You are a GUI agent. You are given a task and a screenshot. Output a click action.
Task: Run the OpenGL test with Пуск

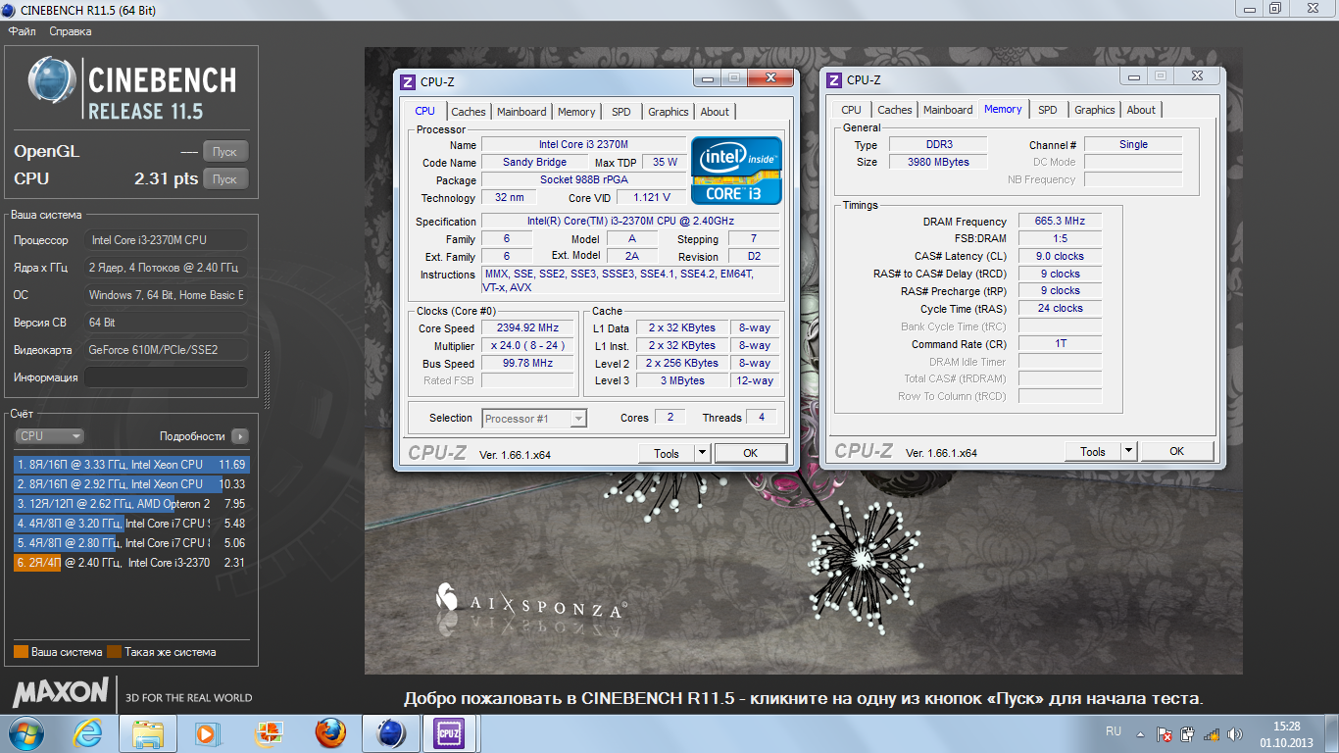tap(225, 152)
